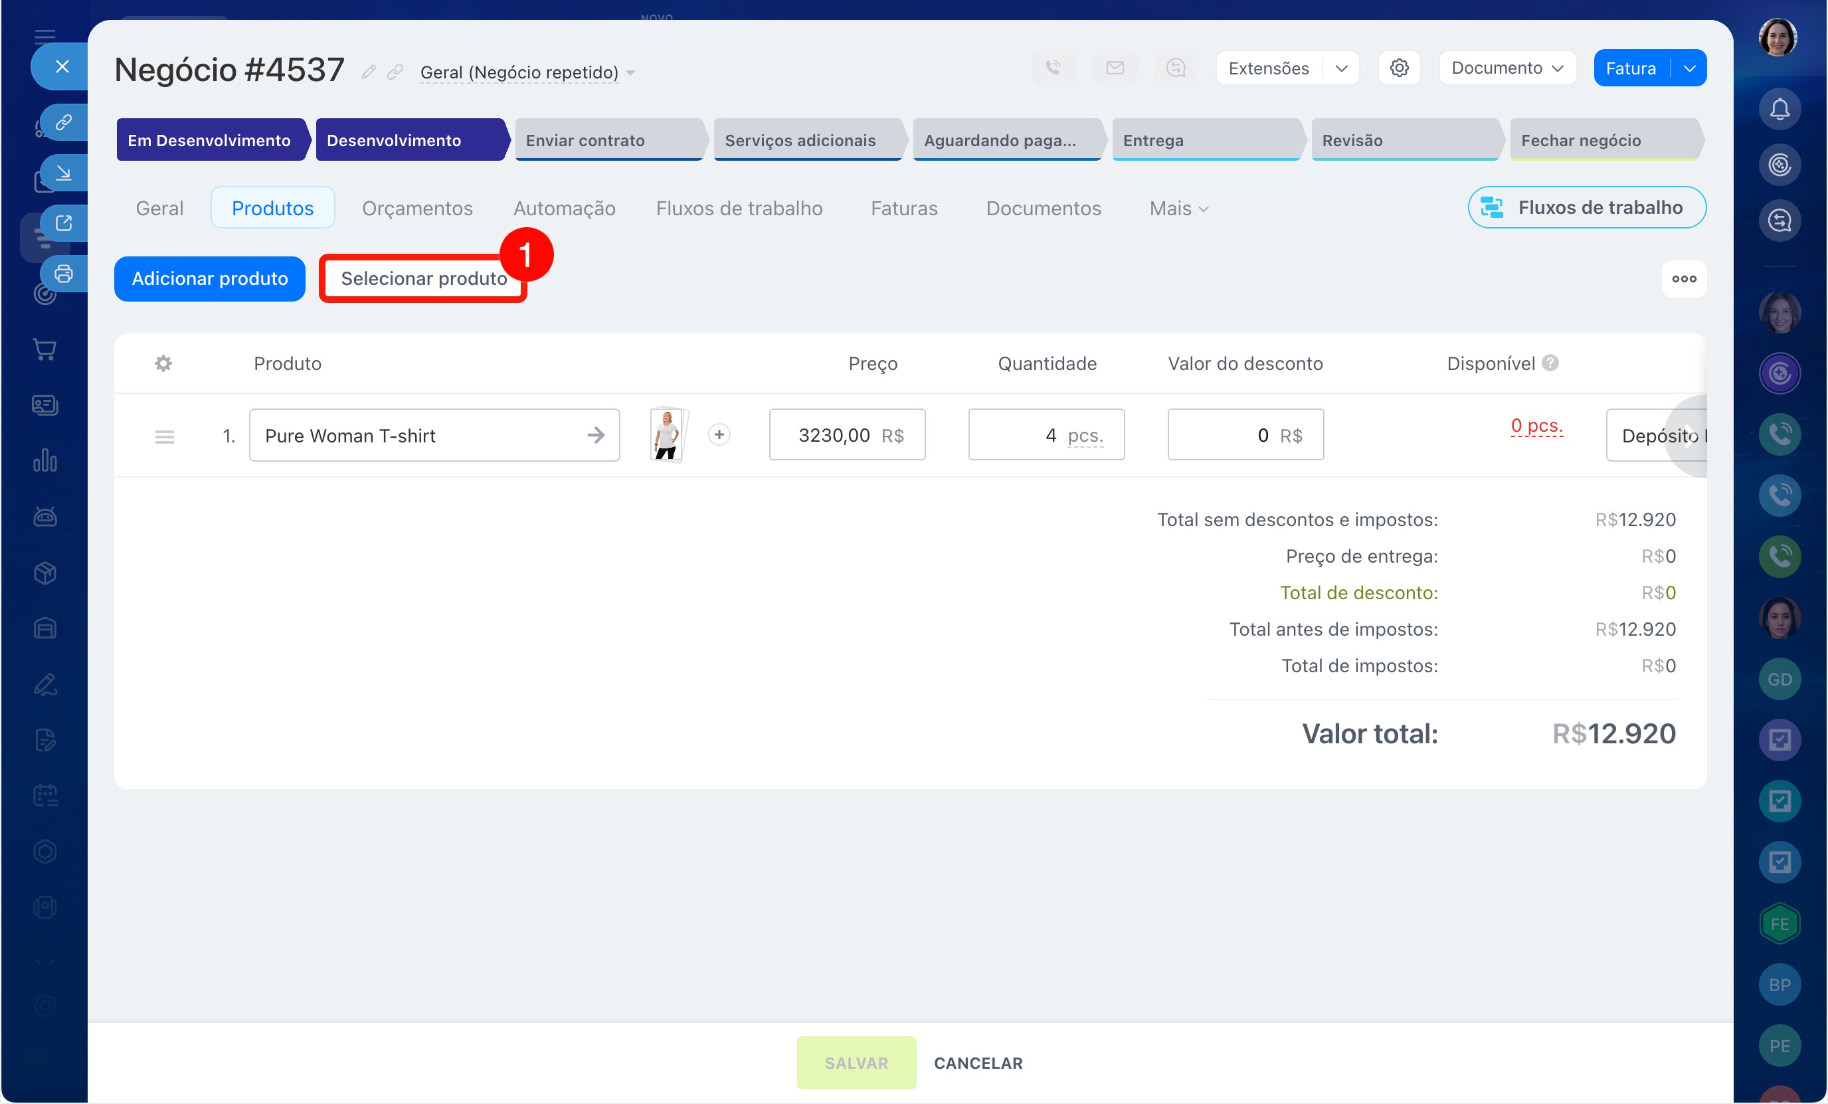Click the table column settings gear icon
This screenshot has height=1104, width=1828.
[x=163, y=363]
